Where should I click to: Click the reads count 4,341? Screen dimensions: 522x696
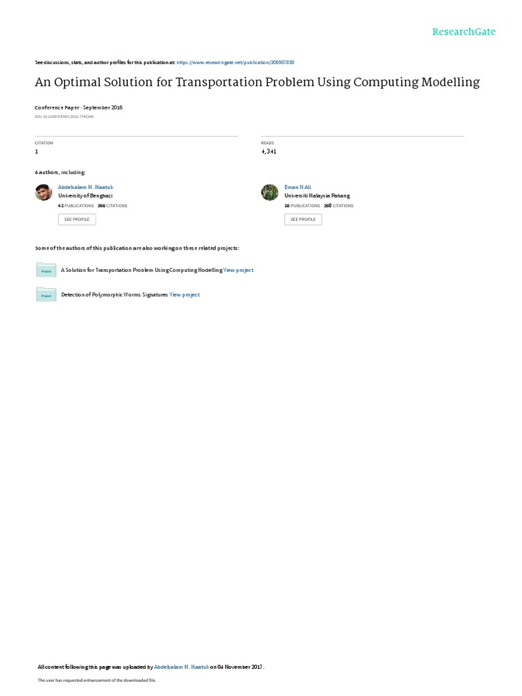pyautogui.click(x=268, y=152)
